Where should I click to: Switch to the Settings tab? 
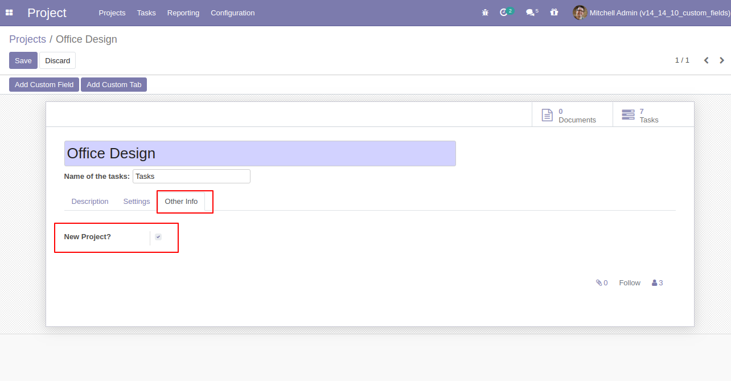[x=137, y=202]
